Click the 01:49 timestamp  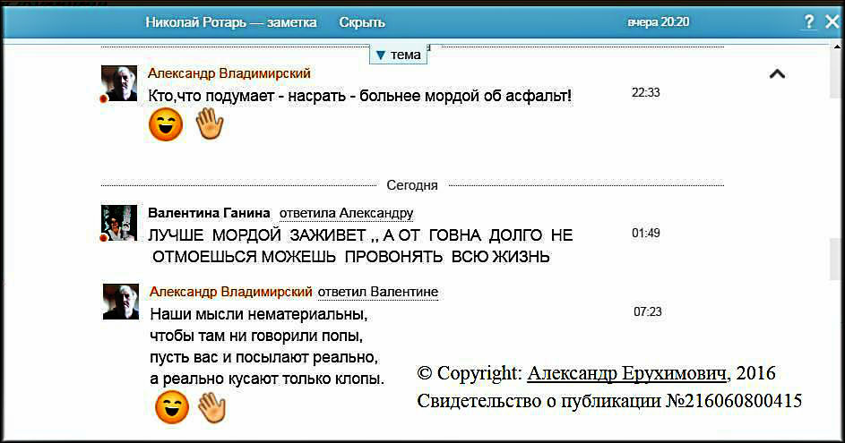(x=645, y=233)
